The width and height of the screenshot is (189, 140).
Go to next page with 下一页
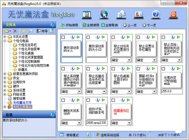149,25
